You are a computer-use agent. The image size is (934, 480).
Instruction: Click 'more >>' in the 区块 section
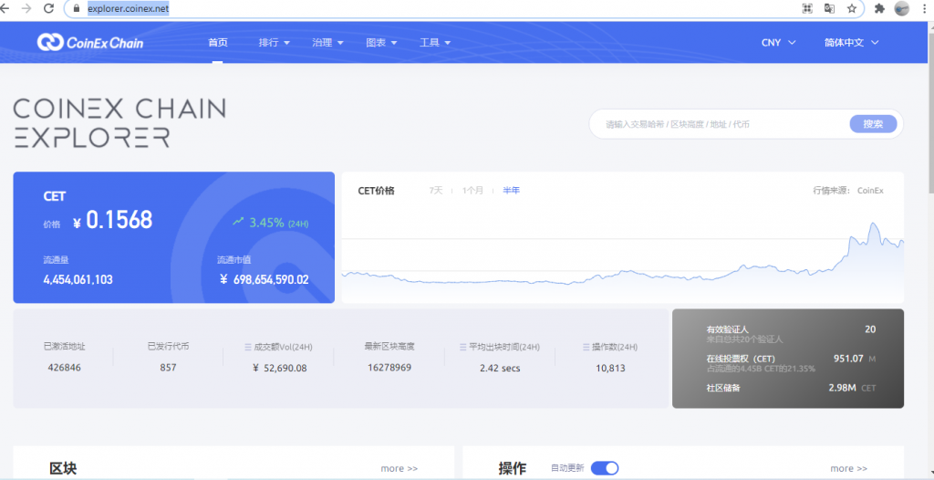coord(399,468)
